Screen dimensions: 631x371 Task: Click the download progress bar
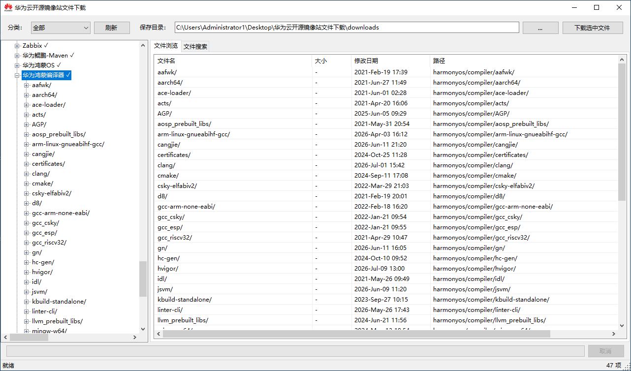point(295,351)
